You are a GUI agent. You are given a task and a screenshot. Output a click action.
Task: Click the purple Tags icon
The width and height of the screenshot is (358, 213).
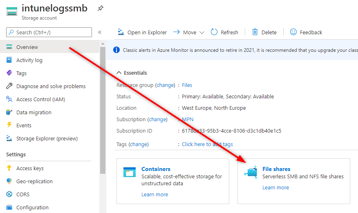(9, 73)
